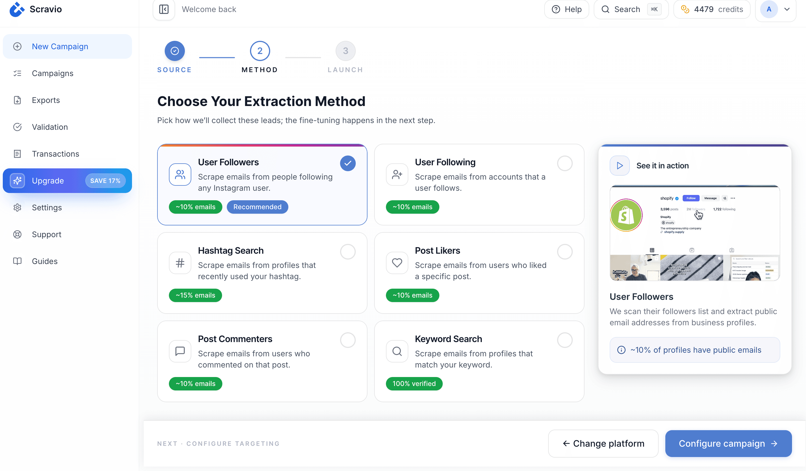Click the Change platform button

pos(603,444)
